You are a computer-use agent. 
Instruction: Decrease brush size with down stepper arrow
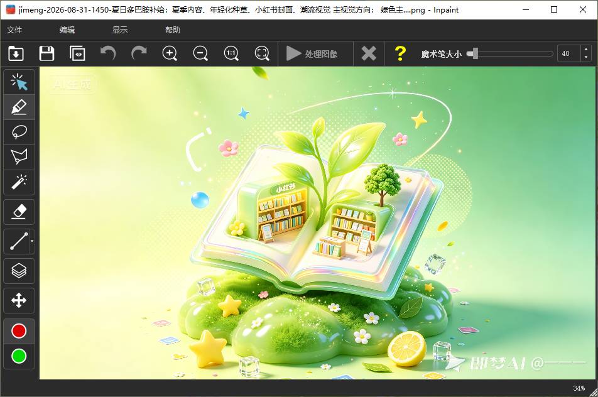pos(586,58)
